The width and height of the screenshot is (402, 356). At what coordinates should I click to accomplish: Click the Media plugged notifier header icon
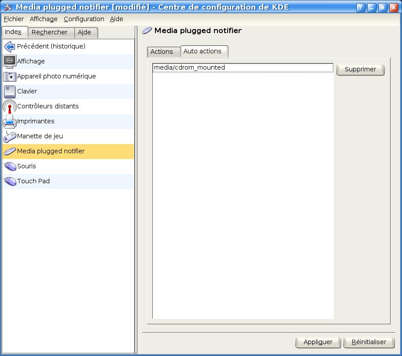(x=147, y=30)
